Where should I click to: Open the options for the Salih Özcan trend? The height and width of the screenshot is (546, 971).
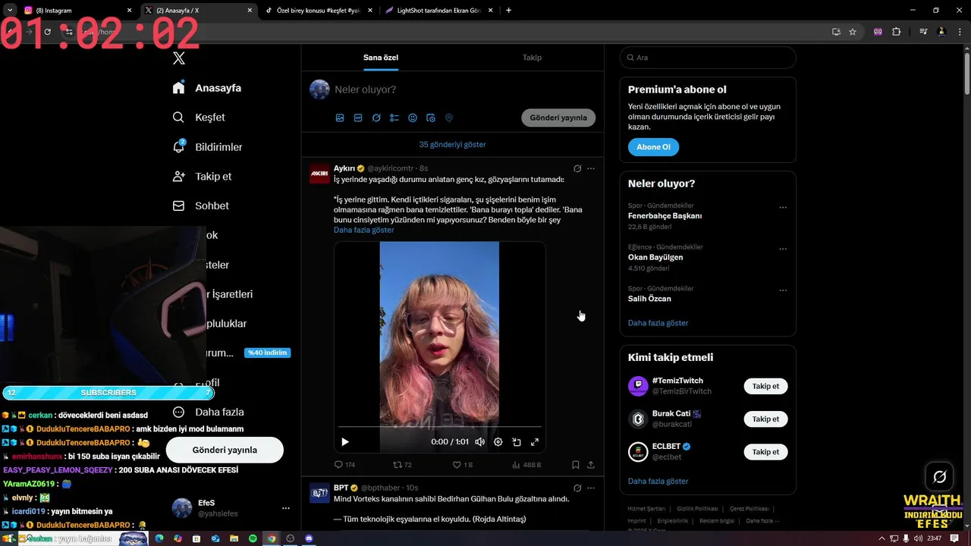(783, 290)
